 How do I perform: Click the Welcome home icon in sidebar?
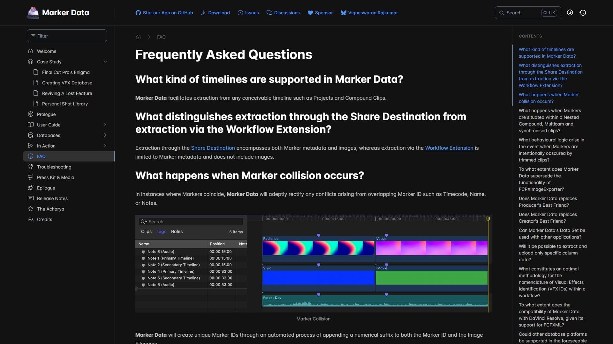tap(31, 51)
